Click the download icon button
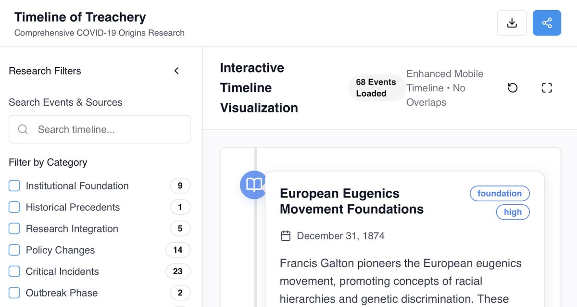This screenshot has width=577, height=307. coord(512,23)
